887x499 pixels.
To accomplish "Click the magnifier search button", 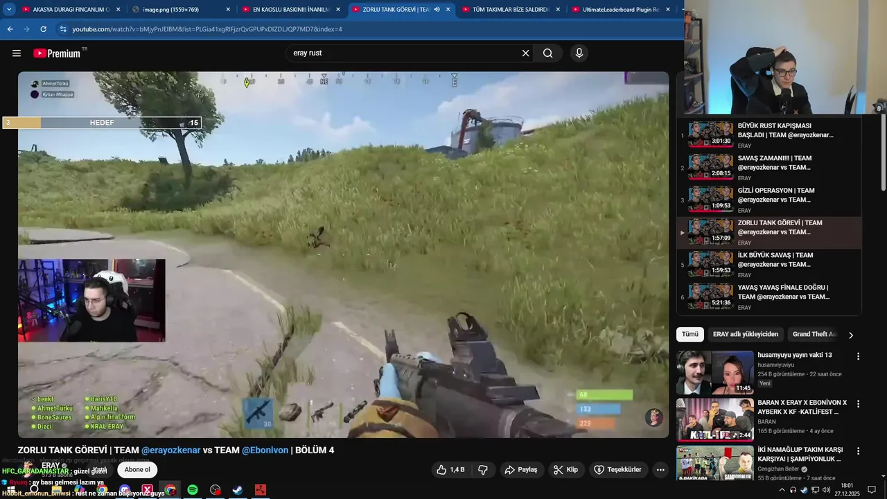I will (x=548, y=53).
